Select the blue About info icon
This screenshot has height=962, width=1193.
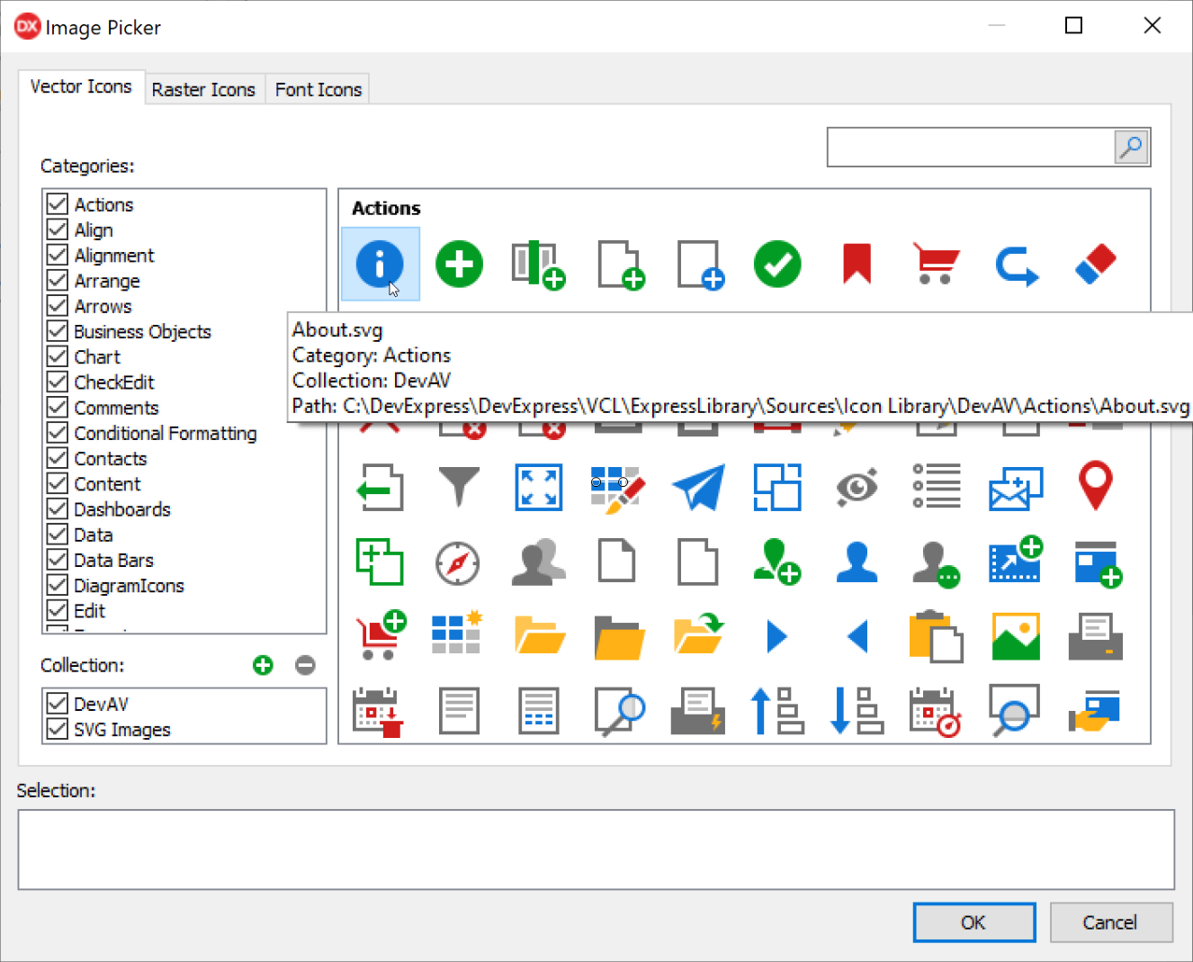click(x=380, y=264)
